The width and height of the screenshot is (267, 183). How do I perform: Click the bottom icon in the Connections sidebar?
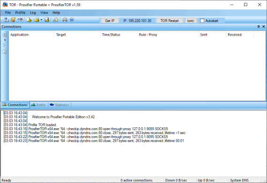(5, 52)
